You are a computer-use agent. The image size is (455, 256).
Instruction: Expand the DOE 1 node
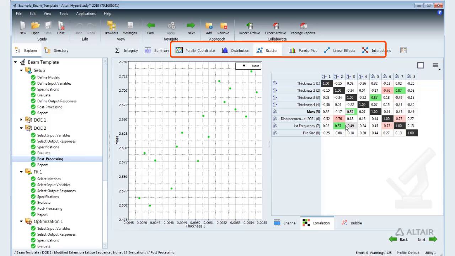coord(21,120)
